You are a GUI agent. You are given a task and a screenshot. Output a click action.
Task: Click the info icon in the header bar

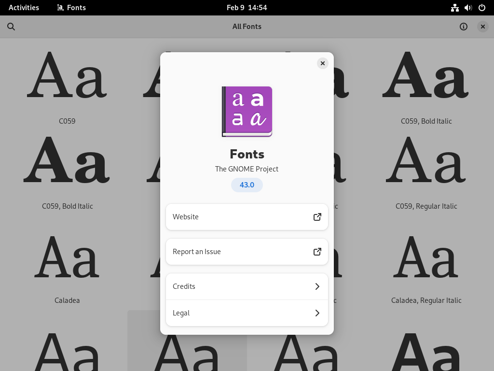click(464, 27)
